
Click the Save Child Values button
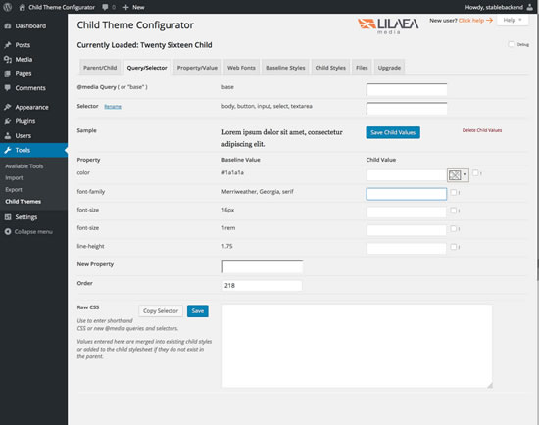coord(393,132)
